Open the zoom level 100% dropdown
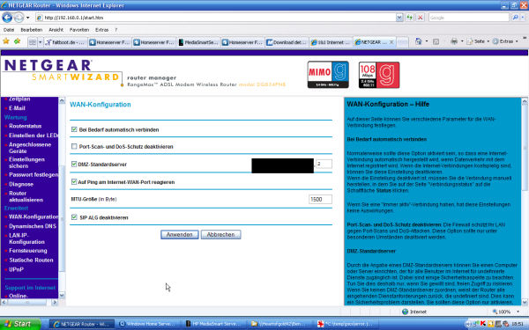The width and height of the screenshot is (529, 330). click(506, 312)
